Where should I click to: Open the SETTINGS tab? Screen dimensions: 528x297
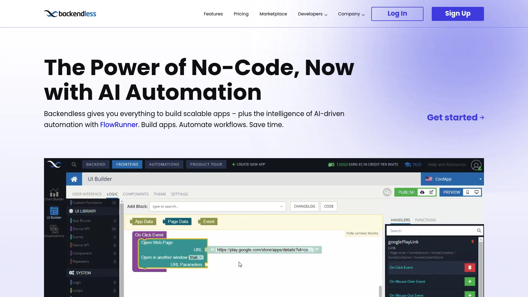[179, 194]
